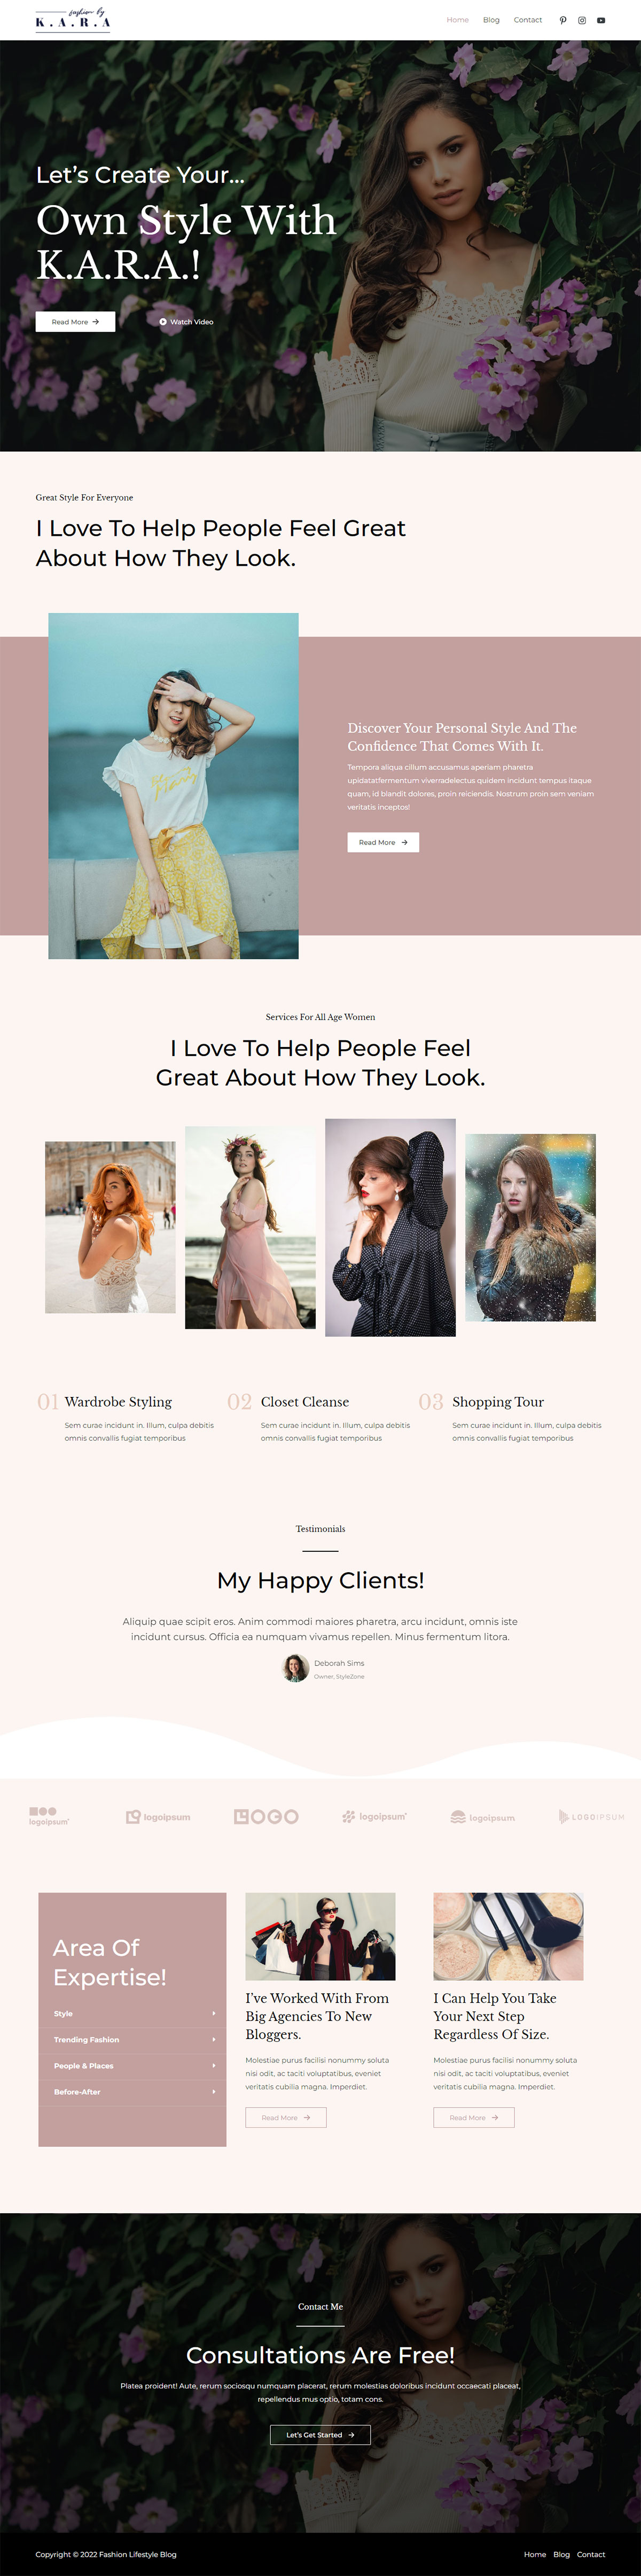Open the shopping bags blog post image
641x2576 pixels.
coord(320,1936)
